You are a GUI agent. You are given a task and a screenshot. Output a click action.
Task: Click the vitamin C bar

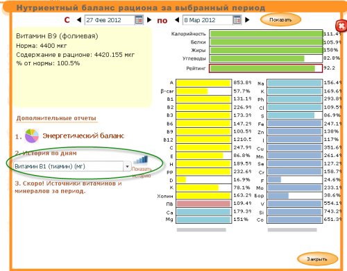[x=204, y=147]
